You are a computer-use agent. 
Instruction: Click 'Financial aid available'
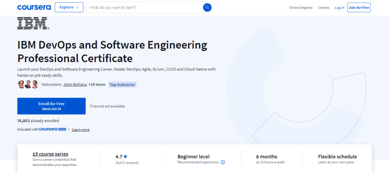click(x=107, y=106)
